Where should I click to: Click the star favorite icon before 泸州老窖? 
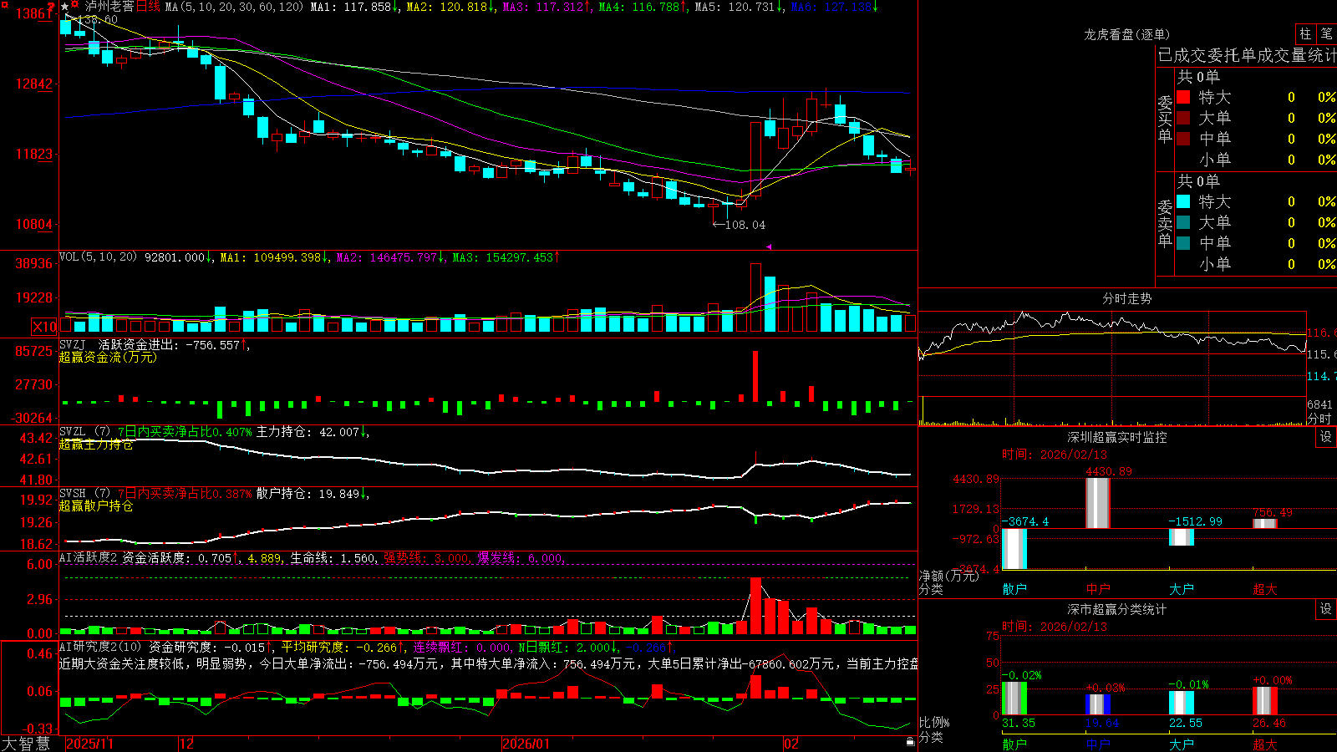tap(64, 7)
